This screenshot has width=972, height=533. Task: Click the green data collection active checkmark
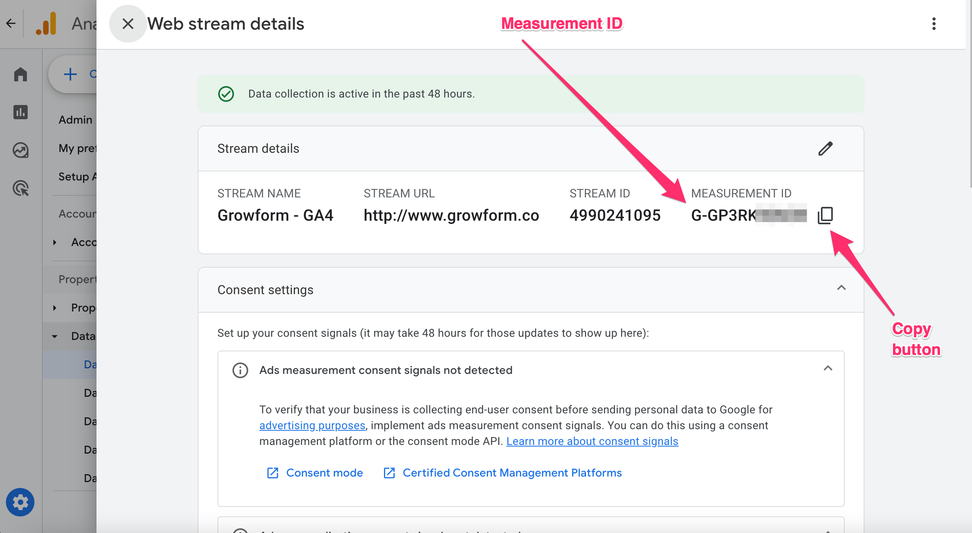[226, 94]
